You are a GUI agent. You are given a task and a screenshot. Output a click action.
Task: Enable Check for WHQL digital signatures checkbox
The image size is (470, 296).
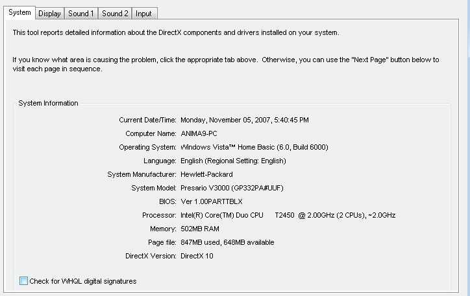(x=23, y=280)
